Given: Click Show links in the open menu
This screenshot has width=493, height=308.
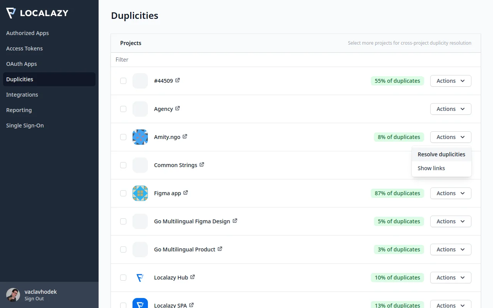Looking at the screenshot, I should coord(431,168).
